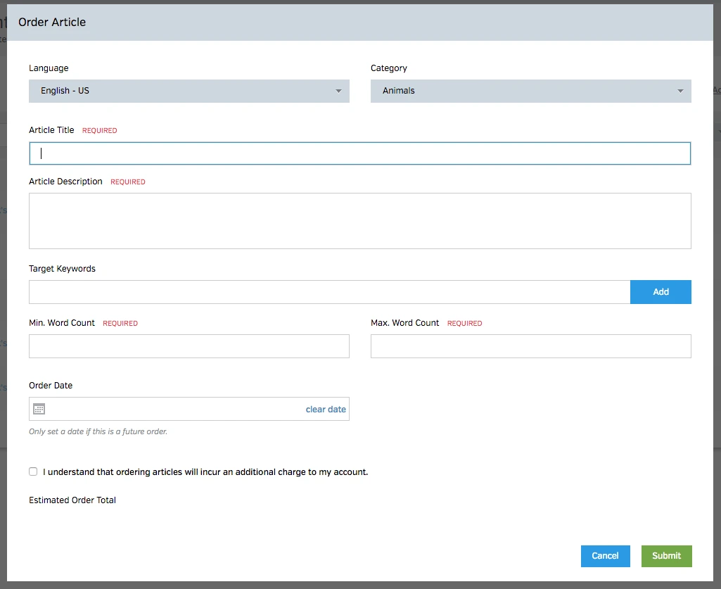Click the 'I understand that ordering articles' label text
Viewport: 721px width, 589px height.
coord(205,472)
